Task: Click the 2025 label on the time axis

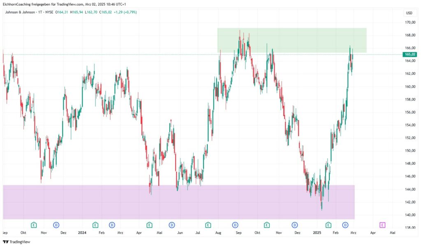Action: click(317, 233)
